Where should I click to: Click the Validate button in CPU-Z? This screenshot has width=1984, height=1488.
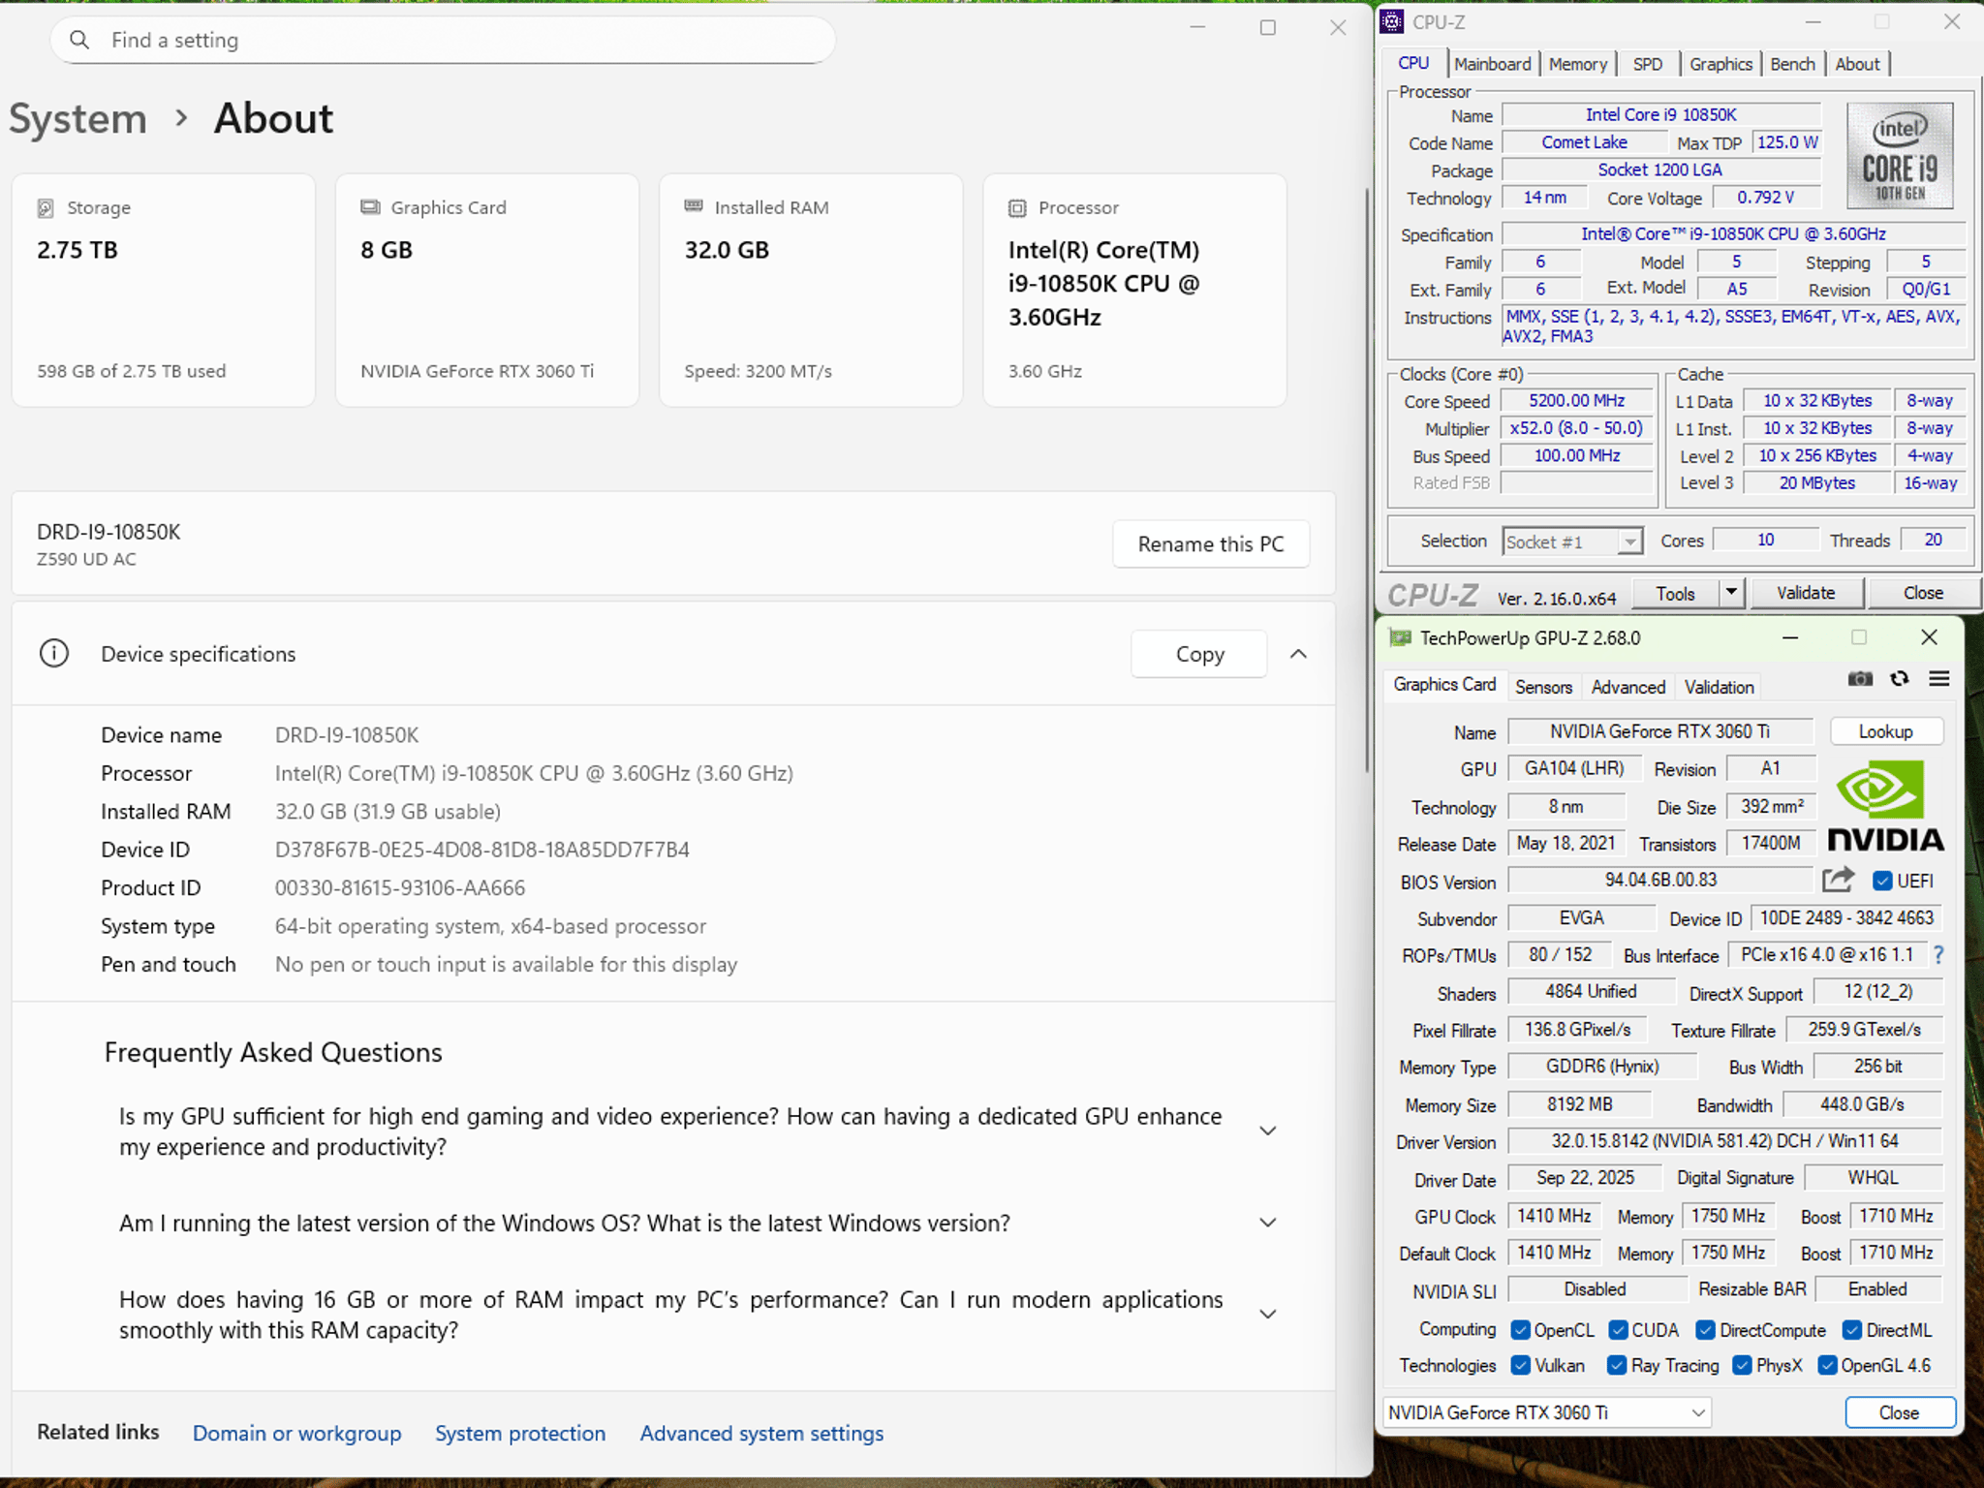click(1806, 593)
